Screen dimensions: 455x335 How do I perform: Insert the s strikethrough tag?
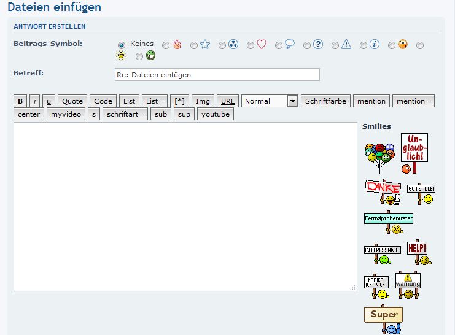(94, 114)
